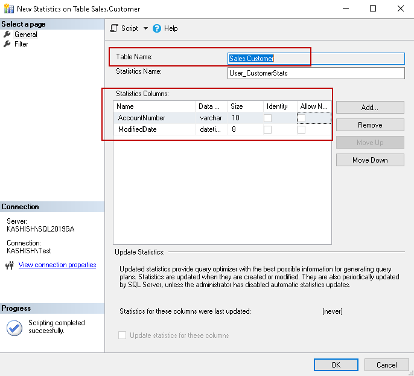414x376 pixels.
Task: Click the Help toolbar label
Action: [x=171, y=28]
